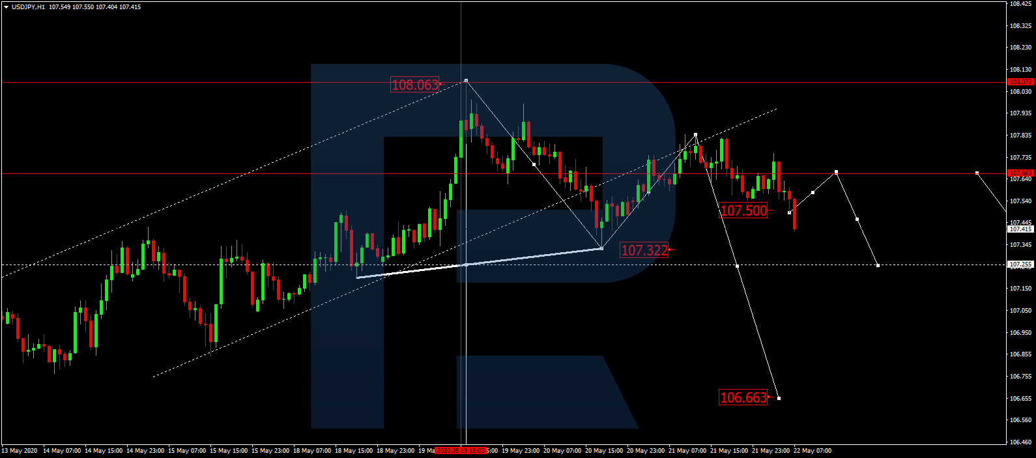Screen dimensions: 1036x458
Task: Click the 107.540 value on the price scale
Action: (1020, 201)
